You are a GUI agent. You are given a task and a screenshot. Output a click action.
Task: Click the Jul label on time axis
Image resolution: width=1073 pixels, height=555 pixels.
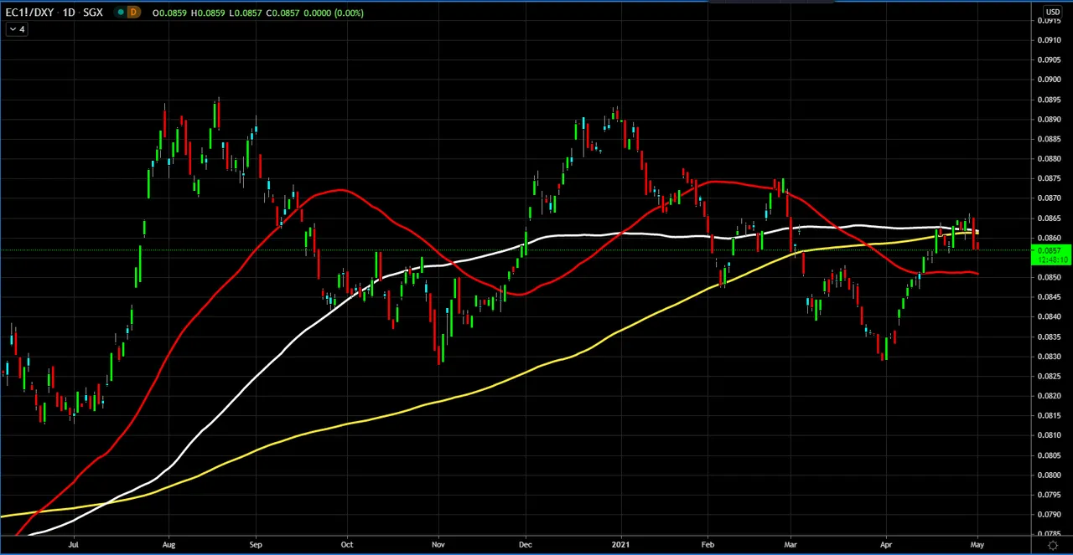[x=73, y=544]
